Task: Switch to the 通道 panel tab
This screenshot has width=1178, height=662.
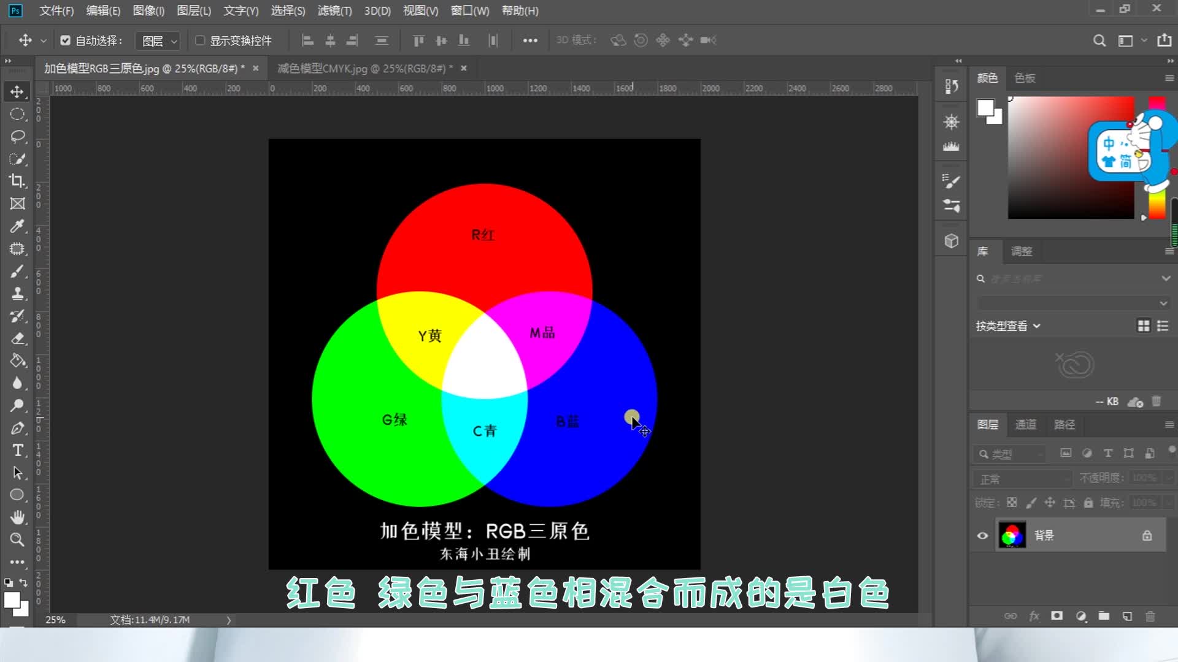Action: 1025,424
